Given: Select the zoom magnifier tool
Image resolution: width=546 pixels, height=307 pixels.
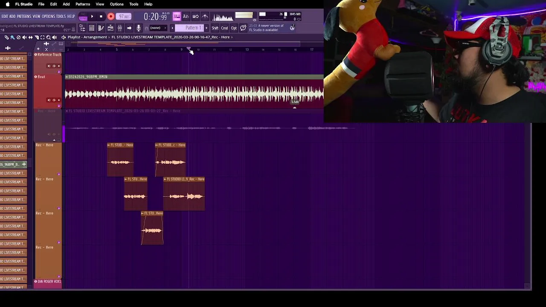Looking at the screenshot, I should pyautogui.click(x=48, y=38).
